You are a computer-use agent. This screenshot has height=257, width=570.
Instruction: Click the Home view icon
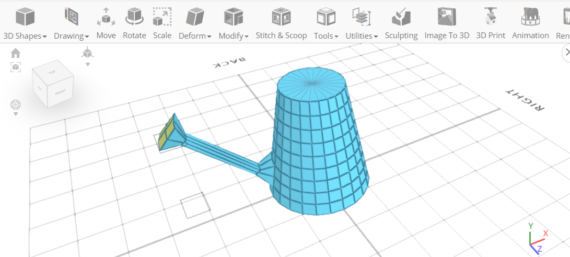pyautogui.click(x=16, y=54)
